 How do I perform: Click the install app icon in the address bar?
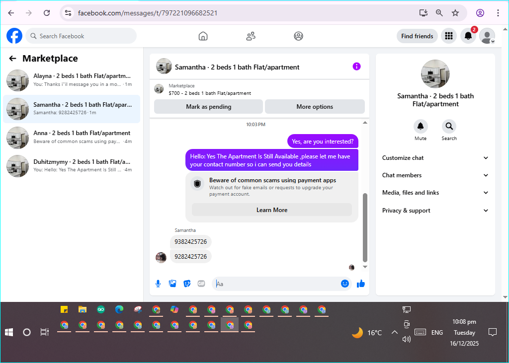(x=423, y=13)
